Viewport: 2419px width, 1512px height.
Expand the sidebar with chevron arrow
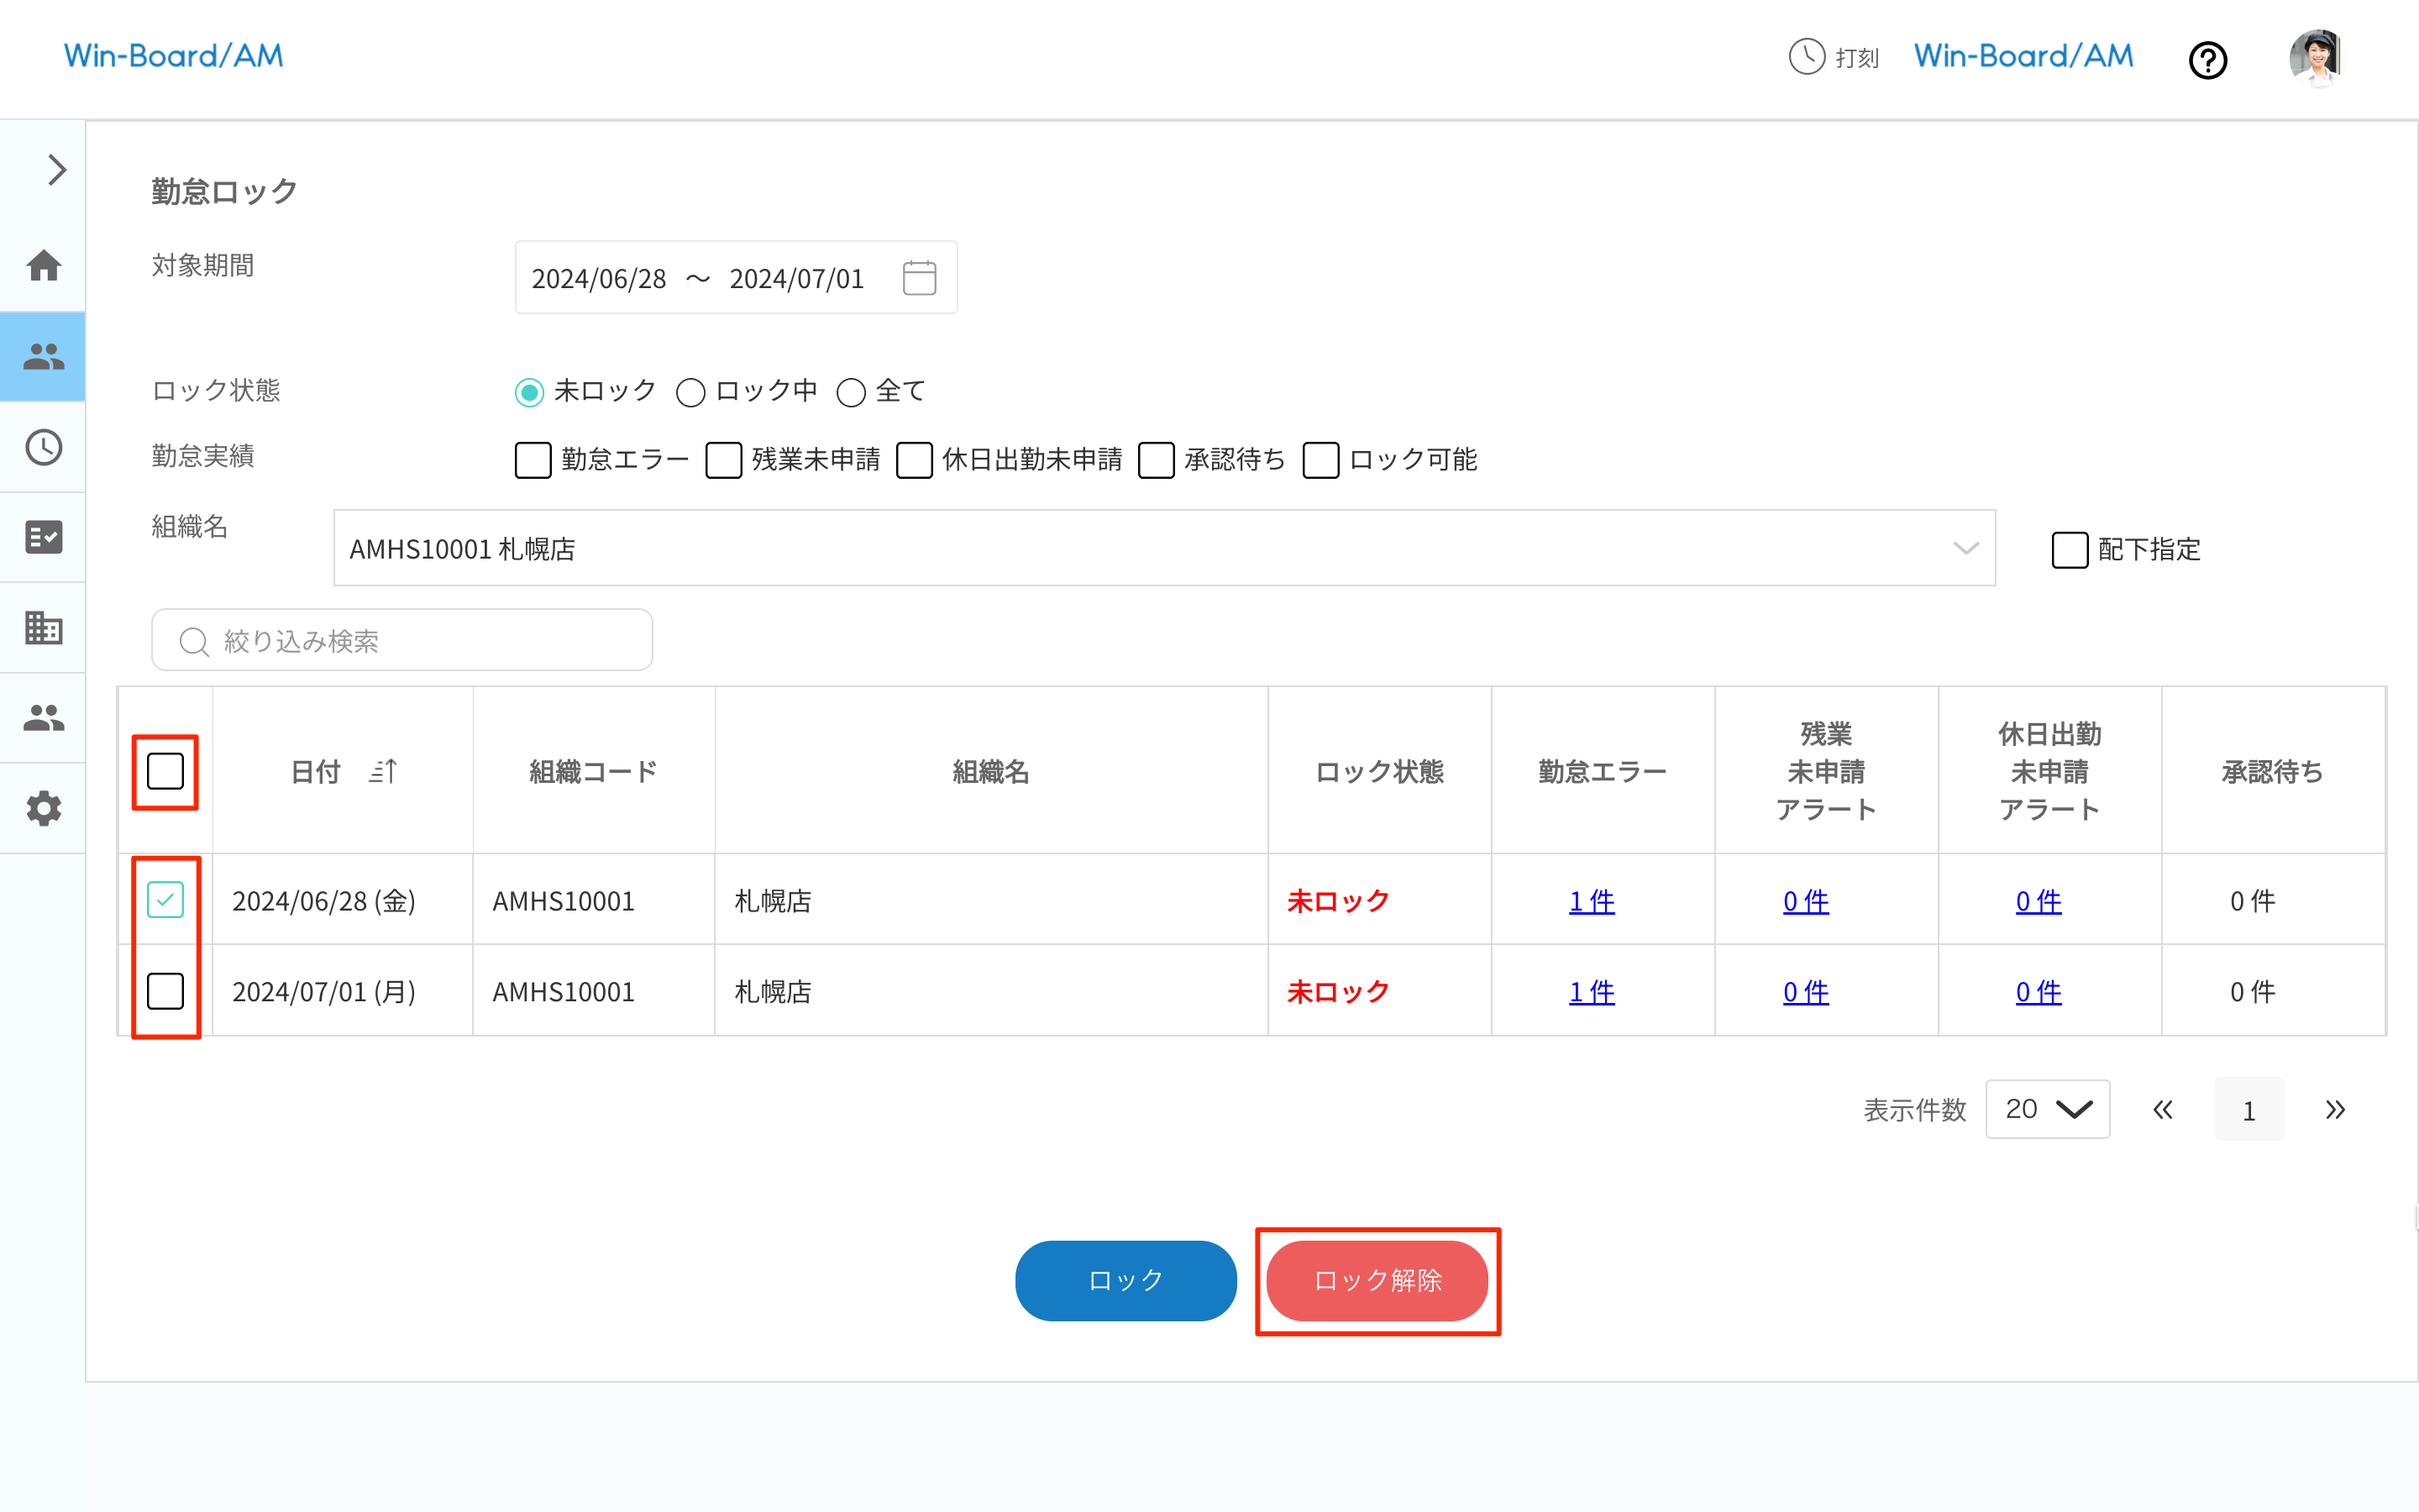pos(56,170)
